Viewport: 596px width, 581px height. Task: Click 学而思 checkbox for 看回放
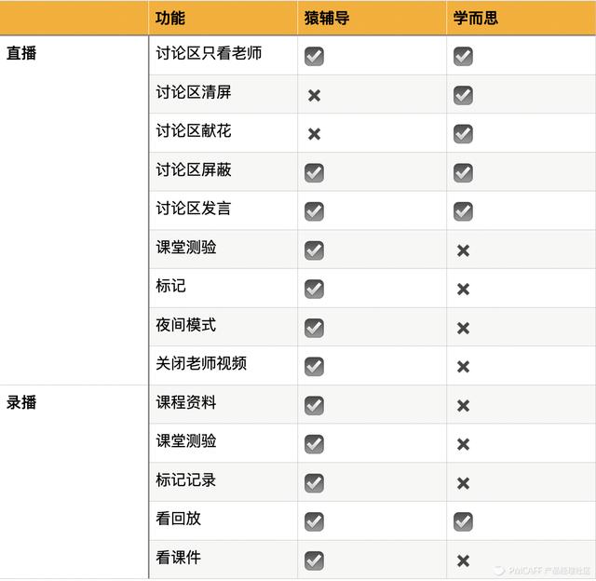463,521
